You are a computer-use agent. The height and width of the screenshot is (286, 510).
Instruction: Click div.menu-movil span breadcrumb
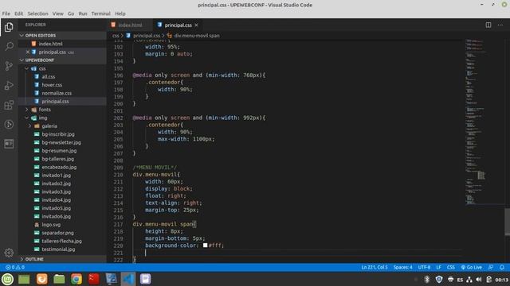click(x=197, y=36)
